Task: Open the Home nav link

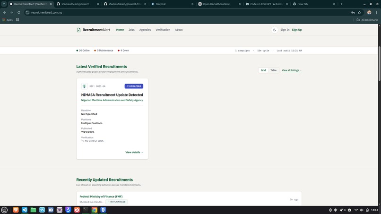Action: [120, 30]
